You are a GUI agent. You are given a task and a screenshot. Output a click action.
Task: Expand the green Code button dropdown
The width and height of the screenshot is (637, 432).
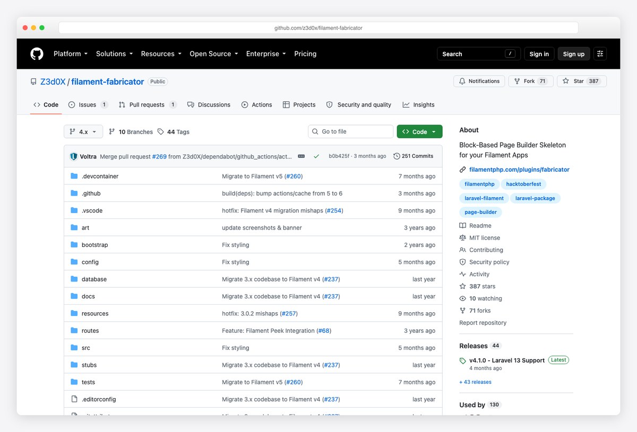point(419,131)
